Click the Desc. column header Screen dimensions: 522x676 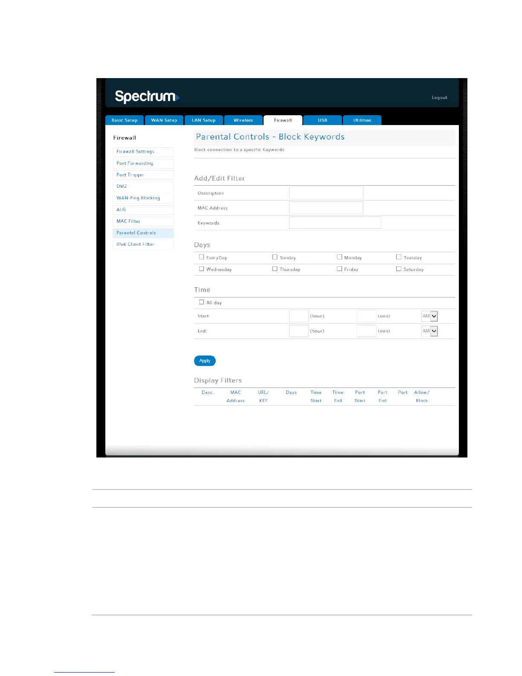[208, 393]
